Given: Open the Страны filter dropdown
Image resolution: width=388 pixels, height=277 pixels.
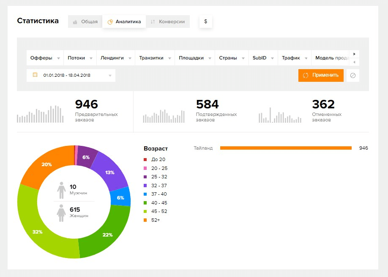Looking at the screenshot, I should coord(232,58).
